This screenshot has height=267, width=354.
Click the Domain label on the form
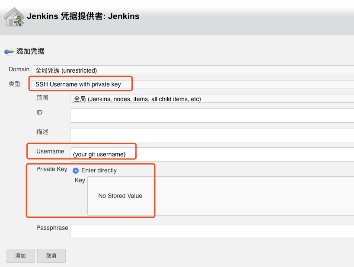[19, 69]
